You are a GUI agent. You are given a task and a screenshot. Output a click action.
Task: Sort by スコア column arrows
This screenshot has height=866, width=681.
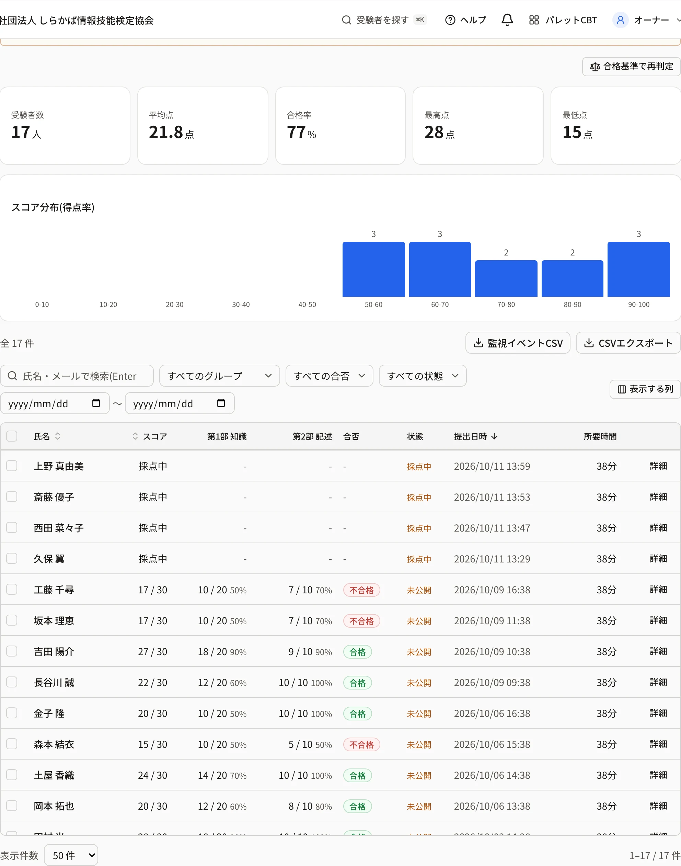135,436
